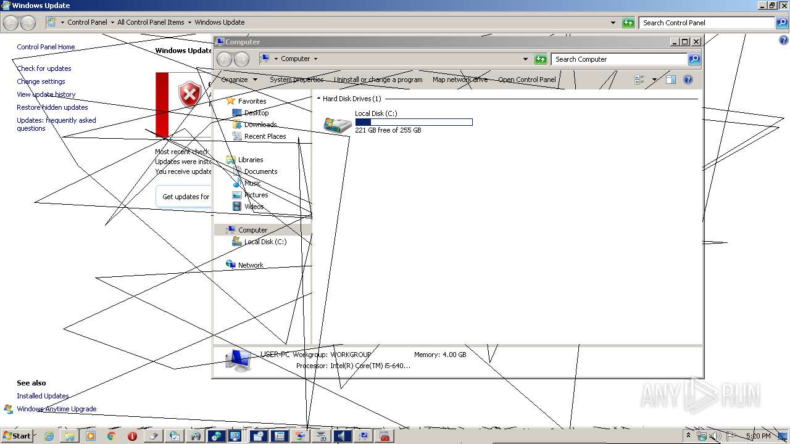Click the refresh icon in Computer window address bar

pyautogui.click(x=541, y=59)
